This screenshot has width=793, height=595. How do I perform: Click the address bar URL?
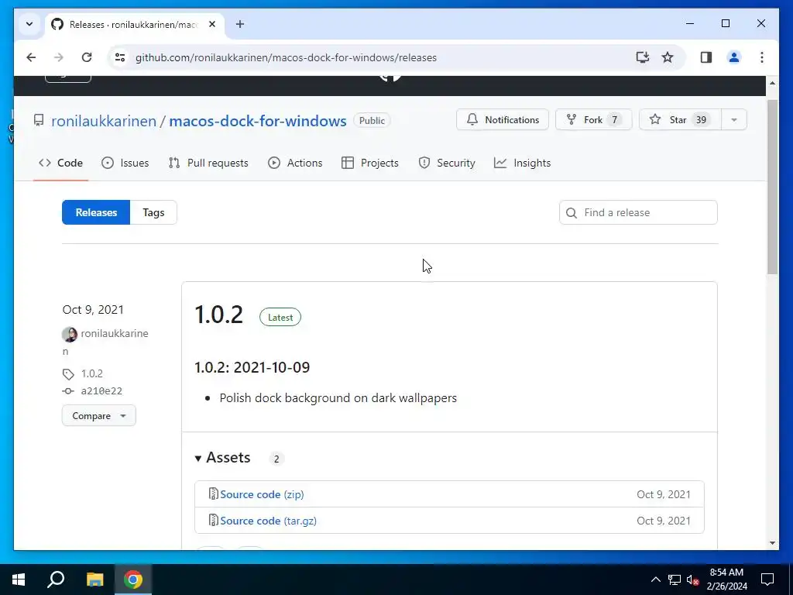coord(286,57)
